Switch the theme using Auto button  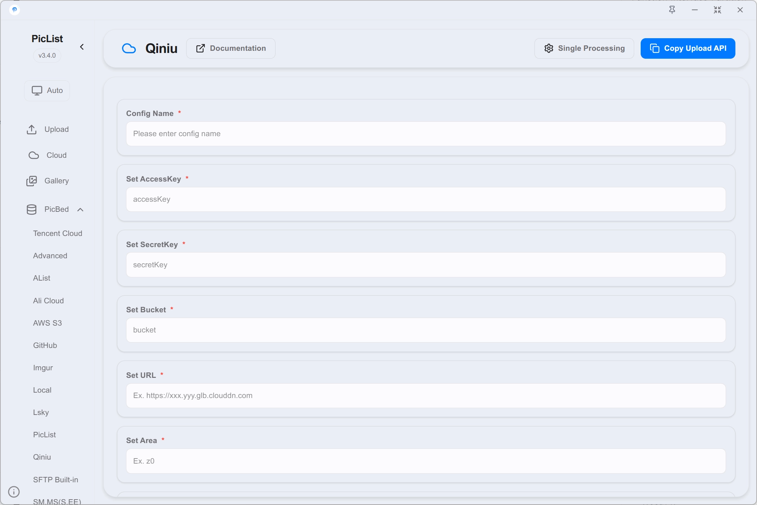[47, 90]
